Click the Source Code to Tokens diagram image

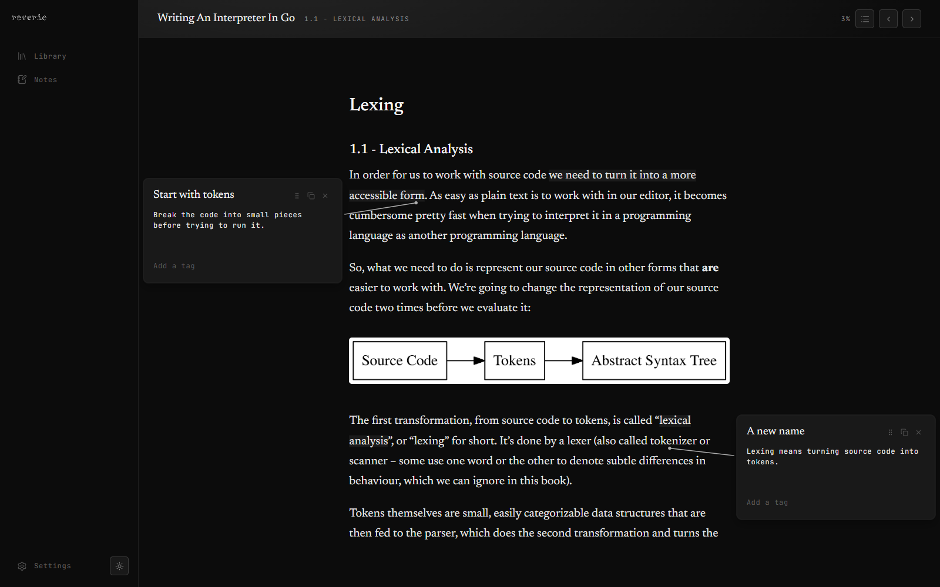(x=539, y=360)
